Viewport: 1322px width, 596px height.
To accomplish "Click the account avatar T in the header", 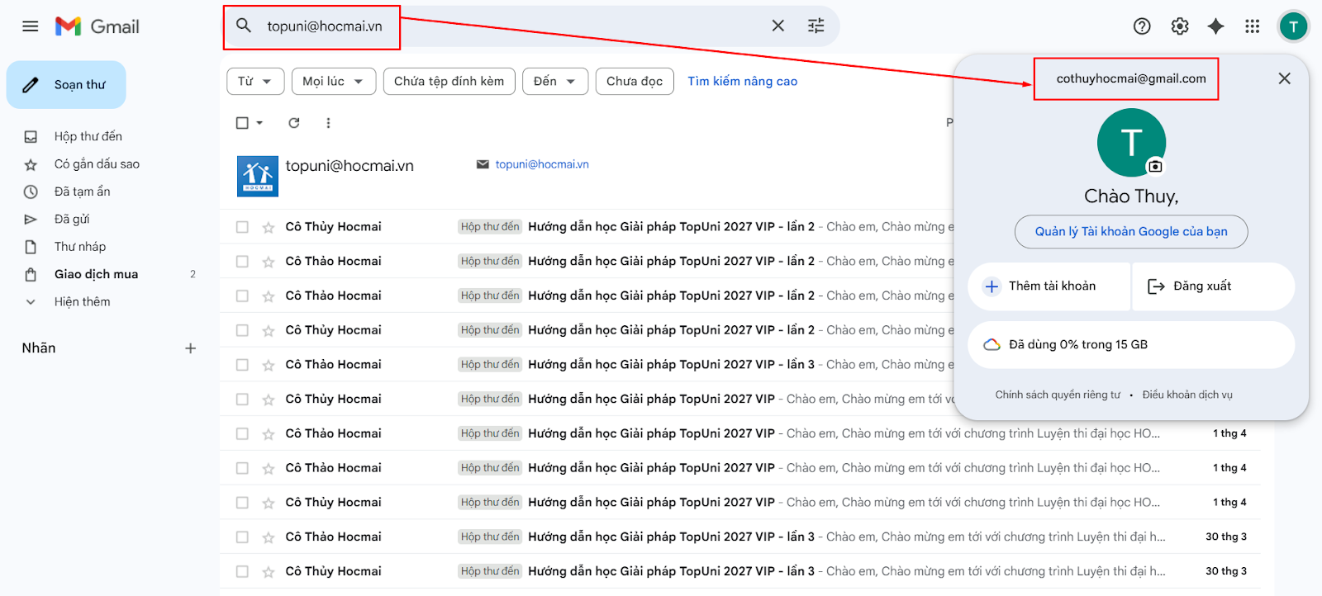I will coord(1293,26).
